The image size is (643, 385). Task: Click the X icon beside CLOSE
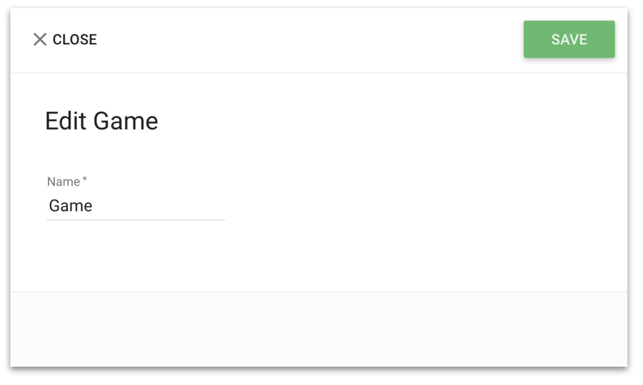tap(40, 39)
